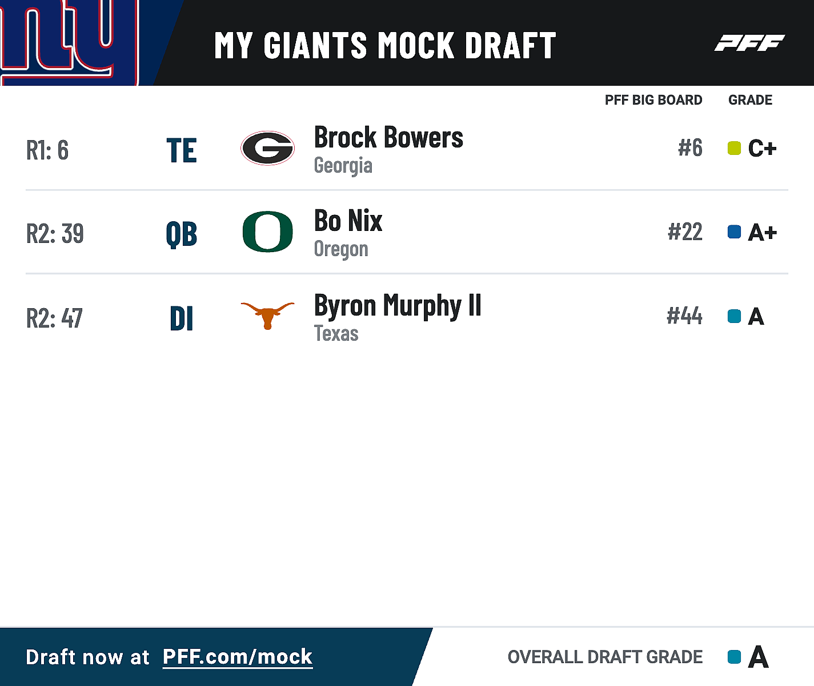Click the teal swatch in Byron Murphy row
The width and height of the screenshot is (814, 686).
click(734, 316)
